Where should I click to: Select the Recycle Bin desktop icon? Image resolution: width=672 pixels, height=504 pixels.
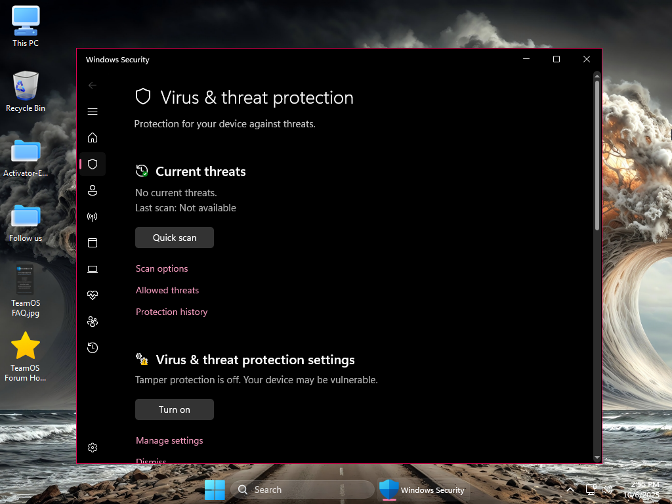(x=26, y=92)
